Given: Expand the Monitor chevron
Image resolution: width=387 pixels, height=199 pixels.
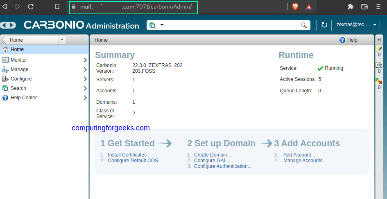Looking at the screenshot, I should click(85, 60).
